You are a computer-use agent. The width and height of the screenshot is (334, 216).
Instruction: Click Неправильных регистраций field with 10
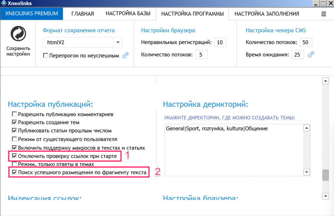(x=220, y=42)
